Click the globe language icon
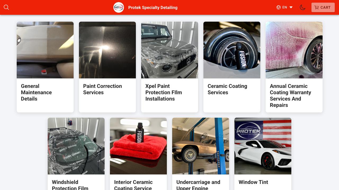The height and width of the screenshot is (190, 339). pos(278,7)
